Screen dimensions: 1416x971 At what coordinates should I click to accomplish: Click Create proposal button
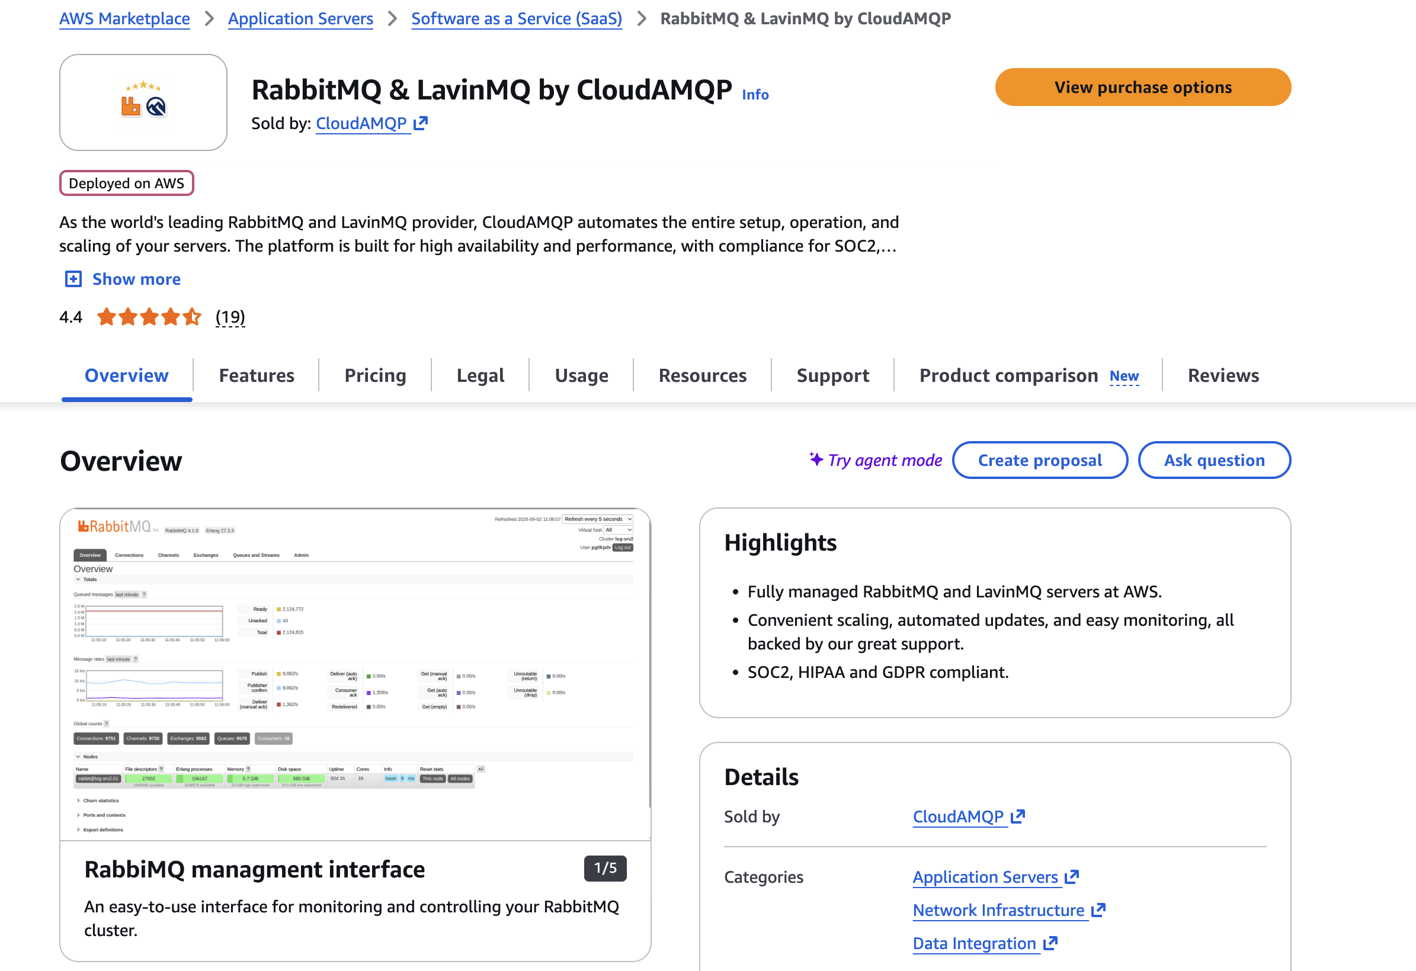[1039, 460]
